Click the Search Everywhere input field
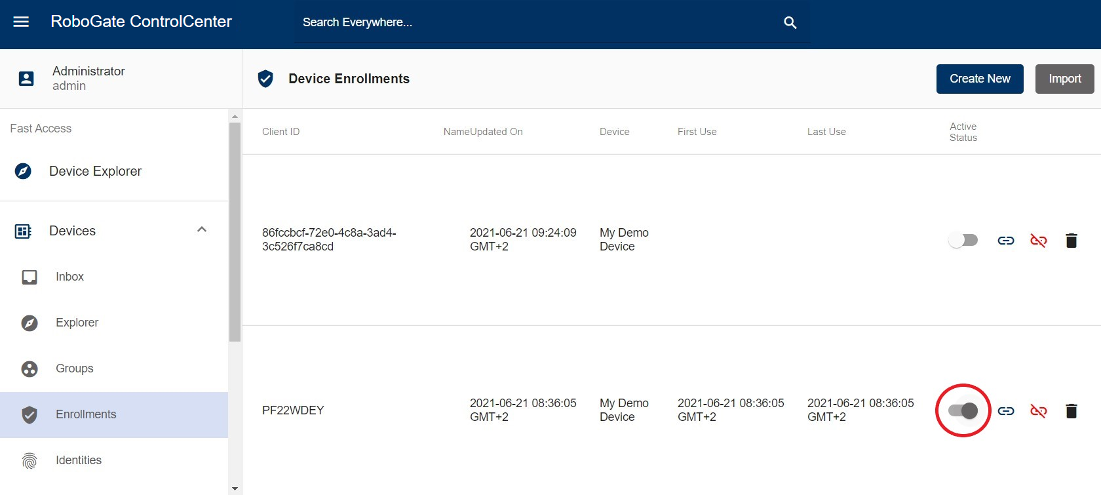1101x495 pixels. click(537, 22)
